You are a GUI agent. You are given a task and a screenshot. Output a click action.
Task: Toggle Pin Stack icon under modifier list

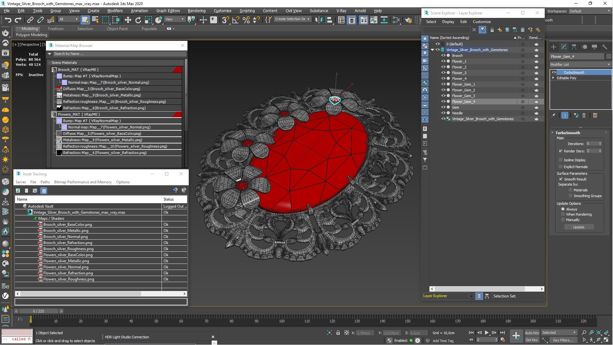pos(553,115)
